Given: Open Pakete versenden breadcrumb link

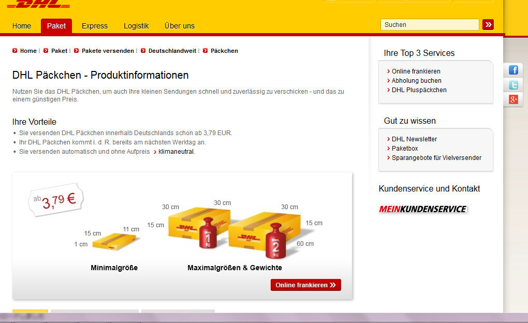Looking at the screenshot, I should (108, 51).
